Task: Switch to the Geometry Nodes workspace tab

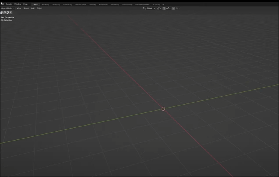Action: pyautogui.click(x=142, y=4)
